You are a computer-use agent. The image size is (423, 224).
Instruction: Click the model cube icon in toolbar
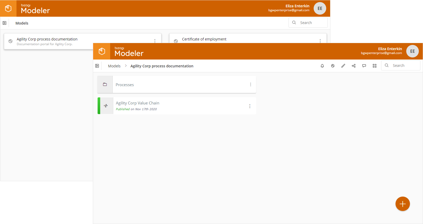333,66
